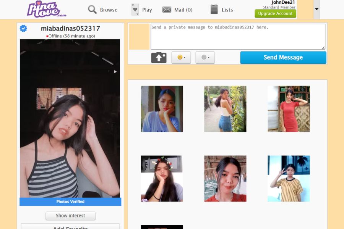The width and height of the screenshot is (344, 229).
Task: Open the red dress photo thumbnail
Action: click(289, 109)
